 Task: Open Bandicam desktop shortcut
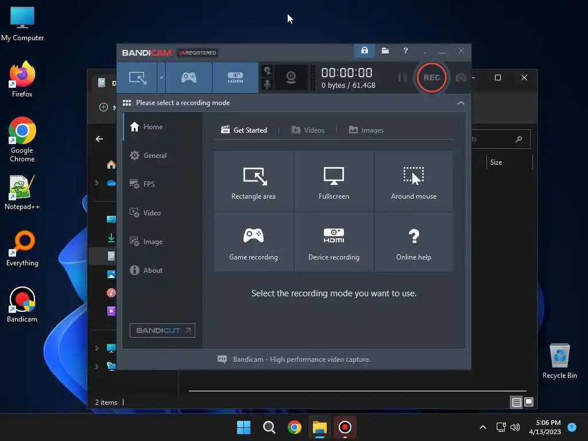pos(22,304)
